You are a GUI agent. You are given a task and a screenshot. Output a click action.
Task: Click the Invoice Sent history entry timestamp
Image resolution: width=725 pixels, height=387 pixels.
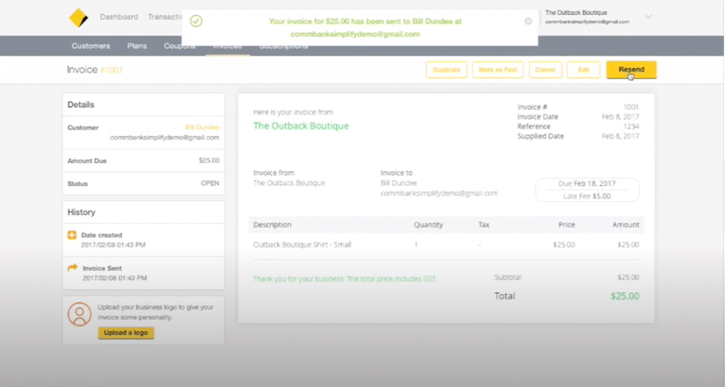click(x=114, y=278)
